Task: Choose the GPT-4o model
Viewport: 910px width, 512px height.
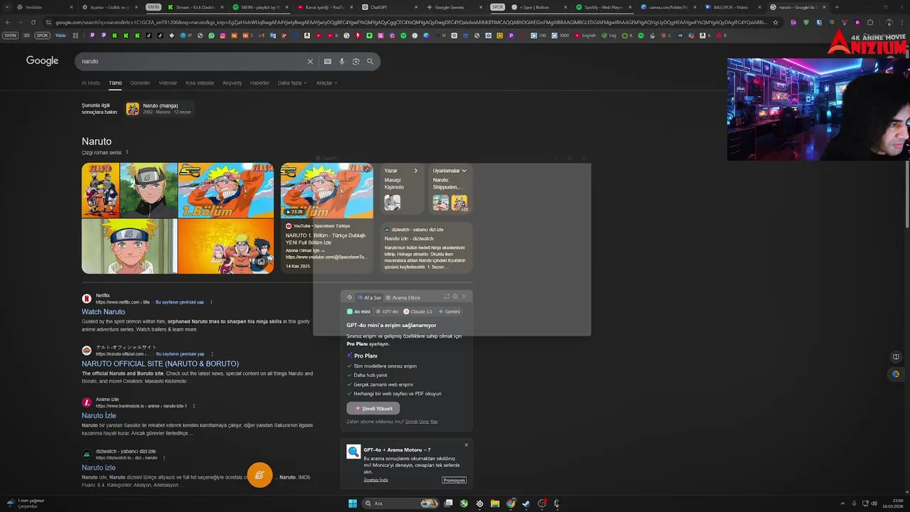Action: point(387,311)
